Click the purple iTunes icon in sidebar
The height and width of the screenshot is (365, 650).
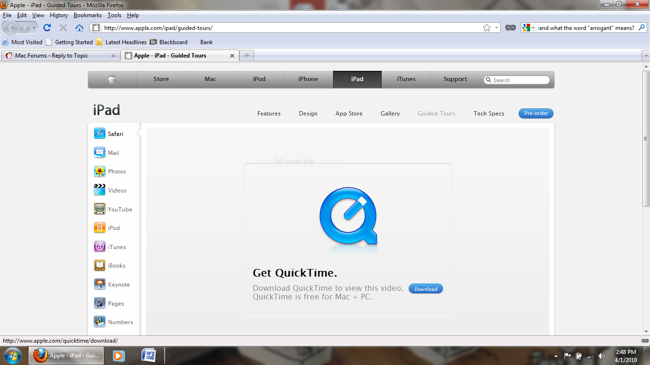click(99, 247)
